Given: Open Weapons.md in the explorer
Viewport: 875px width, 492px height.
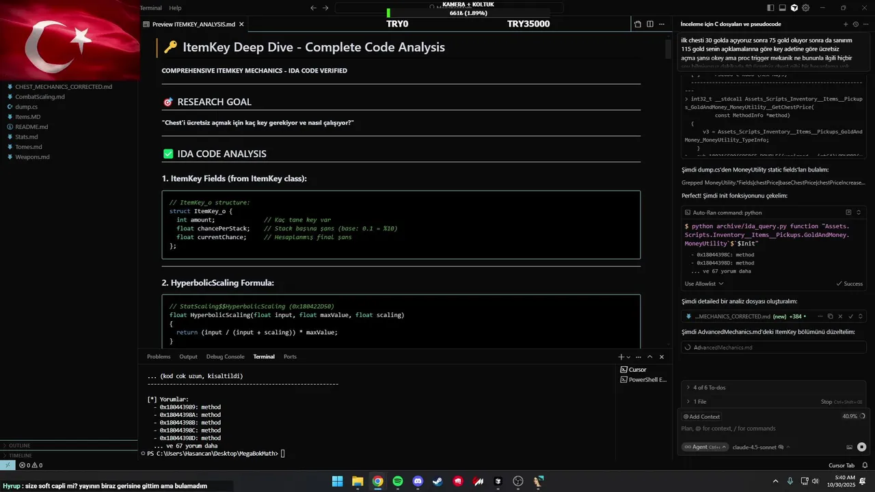Looking at the screenshot, I should (x=32, y=157).
